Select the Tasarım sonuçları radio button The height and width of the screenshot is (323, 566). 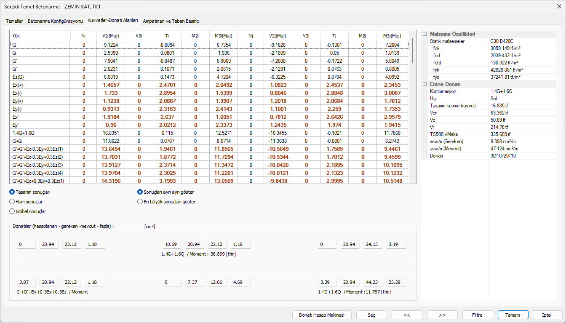12,192
